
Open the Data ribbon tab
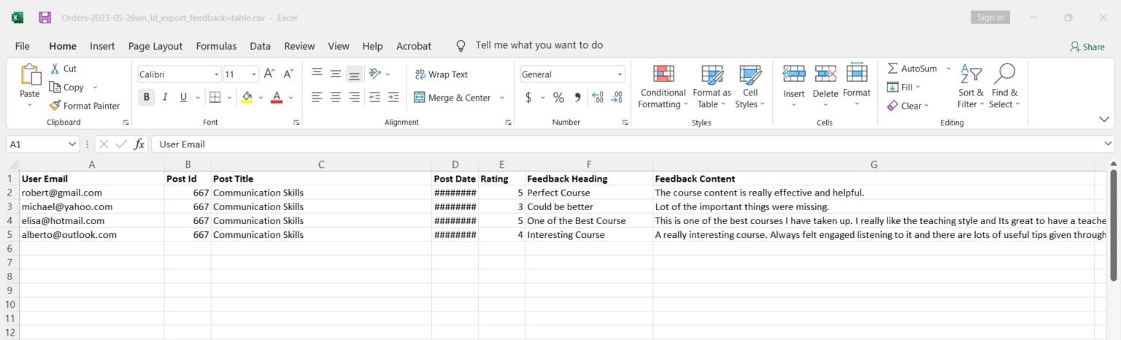[260, 46]
